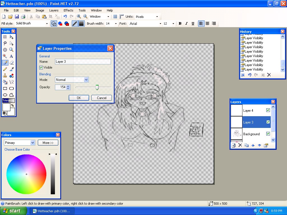Select the Ellipse shape tool

point(5,95)
